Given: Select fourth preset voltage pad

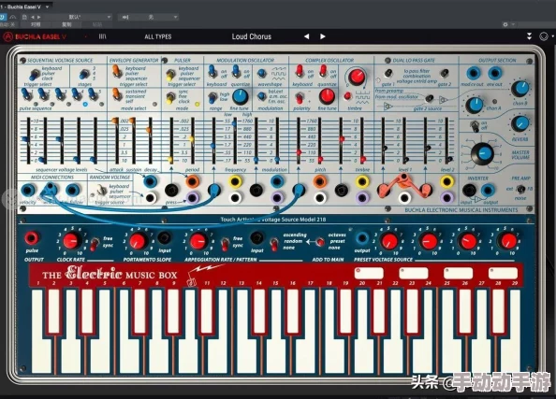Looking at the screenshot, I should (x=504, y=273).
